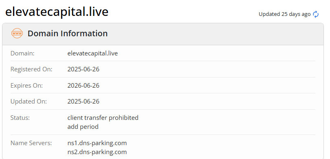Click the Updated On date 2025-06-26

click(84, 102)
